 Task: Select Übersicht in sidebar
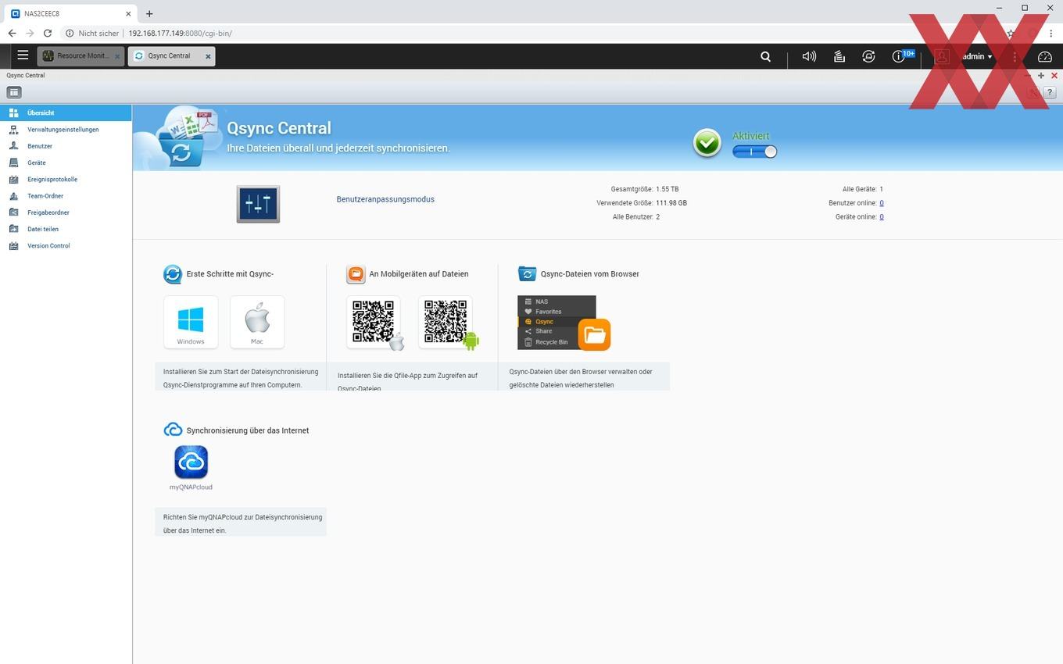point(66,112)
